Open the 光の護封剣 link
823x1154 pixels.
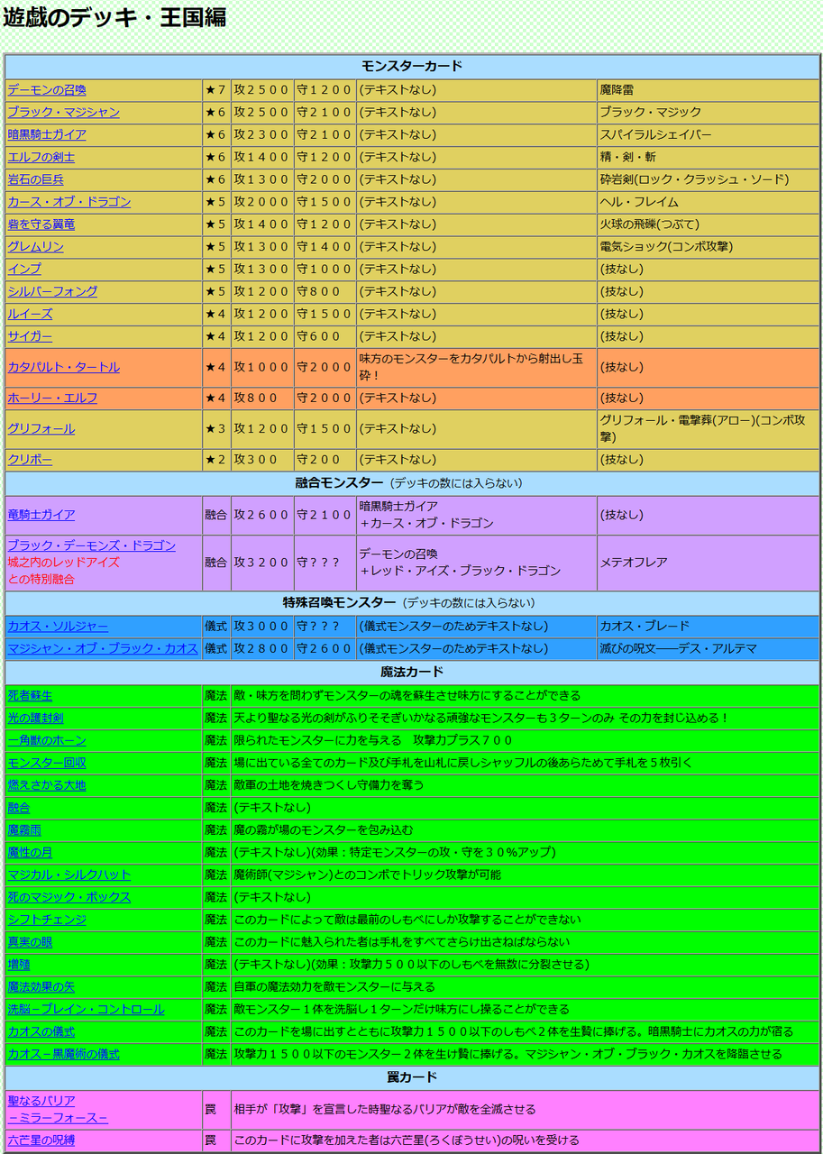coord(35,719)
